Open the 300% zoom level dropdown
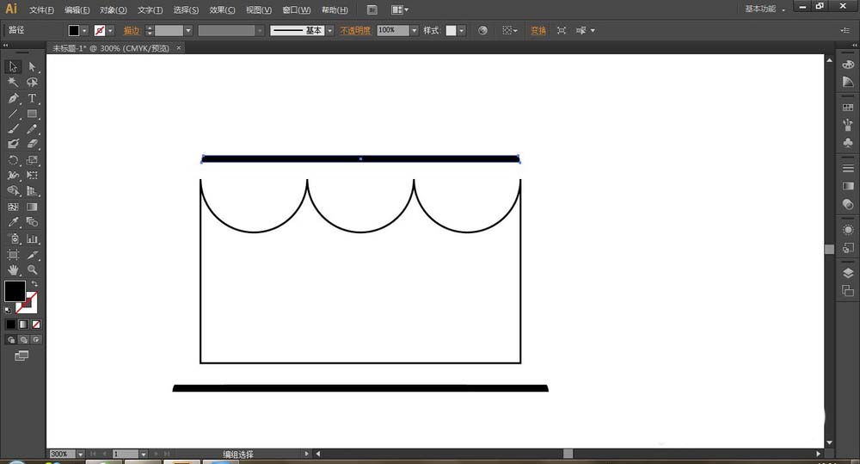 click(81, 454)
